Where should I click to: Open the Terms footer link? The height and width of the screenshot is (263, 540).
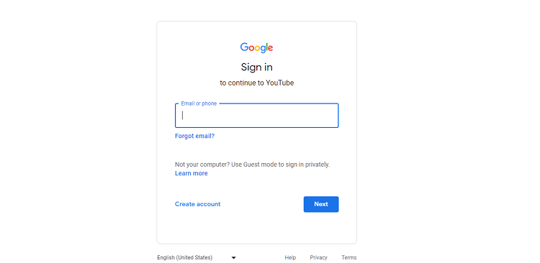(x=349, y=257)
